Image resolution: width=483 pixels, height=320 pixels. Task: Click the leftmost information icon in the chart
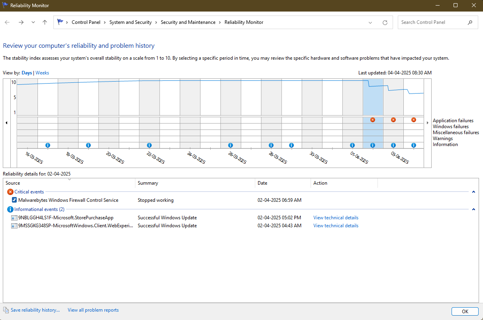[48, 145]
